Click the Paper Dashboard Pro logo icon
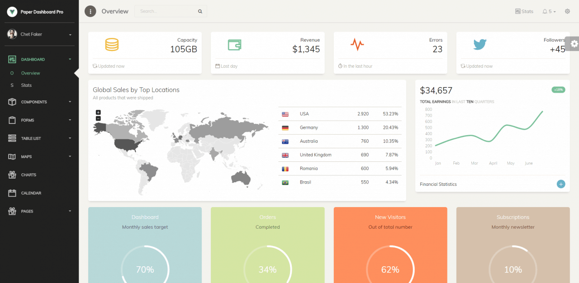Screen dimensions: 579x283 pos(12,12)
